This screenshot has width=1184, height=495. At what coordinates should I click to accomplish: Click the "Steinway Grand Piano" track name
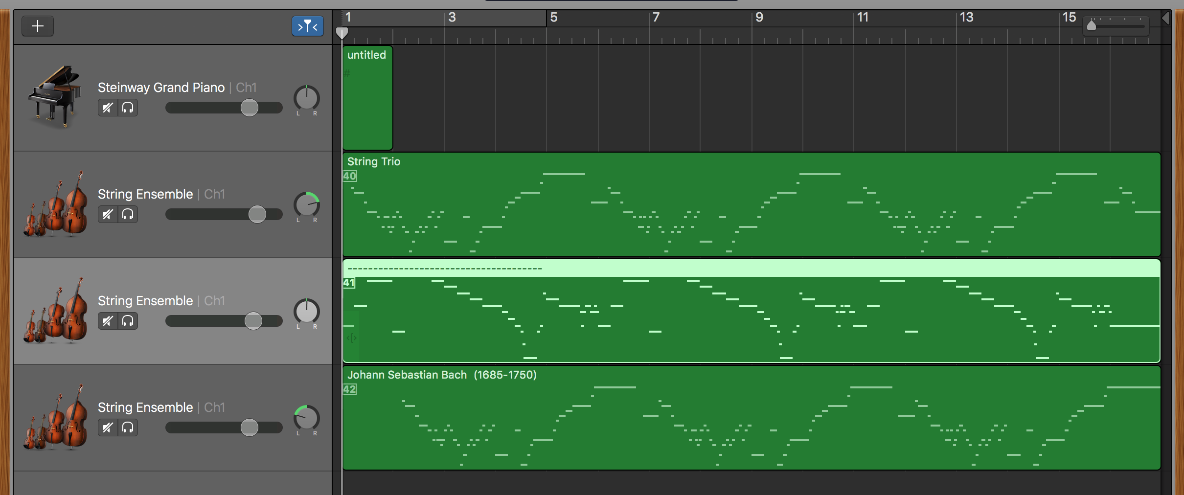pyautogui.click(x=161, y=88)
